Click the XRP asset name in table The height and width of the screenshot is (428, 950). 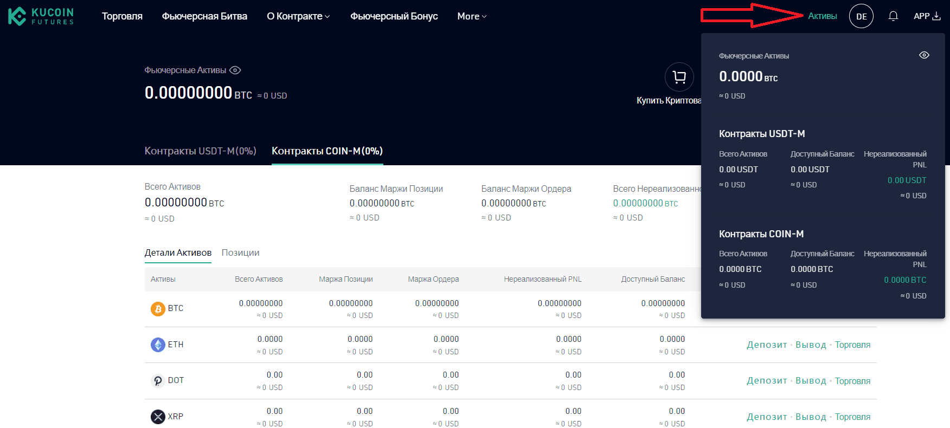(x=176, y=417)
